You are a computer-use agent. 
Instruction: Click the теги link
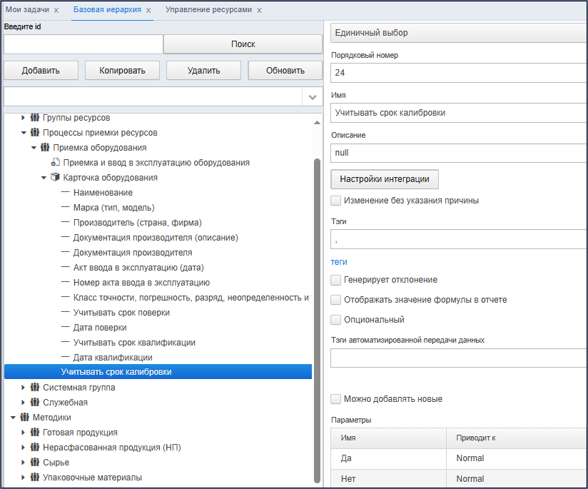[339, 262]
